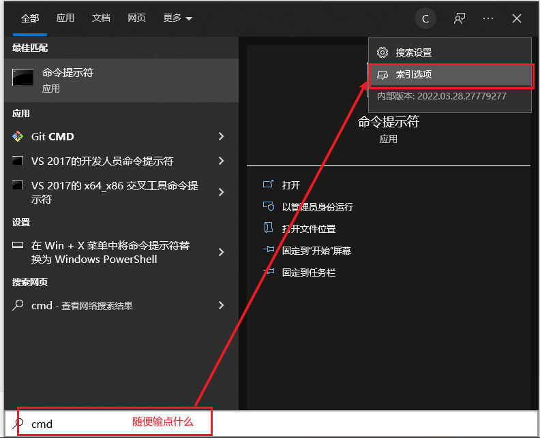Select 搜索设置 menu entry

450,52
